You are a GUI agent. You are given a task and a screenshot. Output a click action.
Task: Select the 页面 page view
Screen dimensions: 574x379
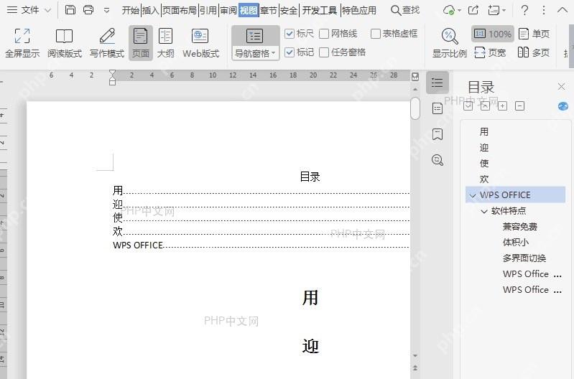[x=141, y=43]
